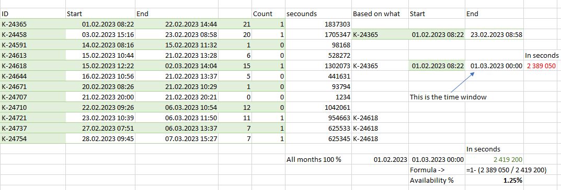Select ID cell K-24613

(x=33, y=55)
